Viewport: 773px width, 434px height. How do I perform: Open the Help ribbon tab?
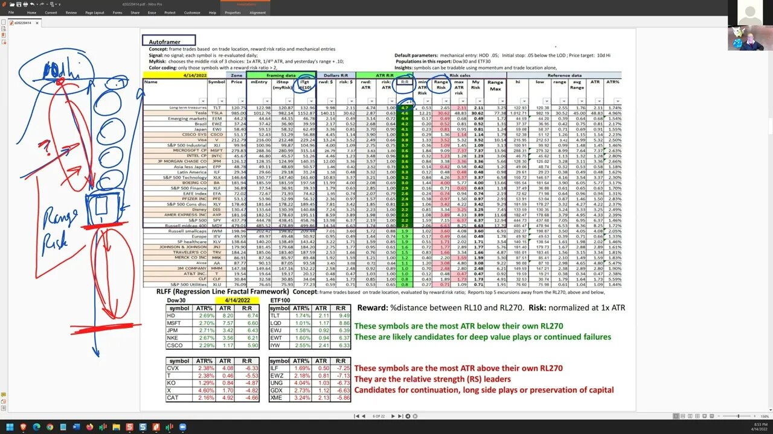pos(212,13)
